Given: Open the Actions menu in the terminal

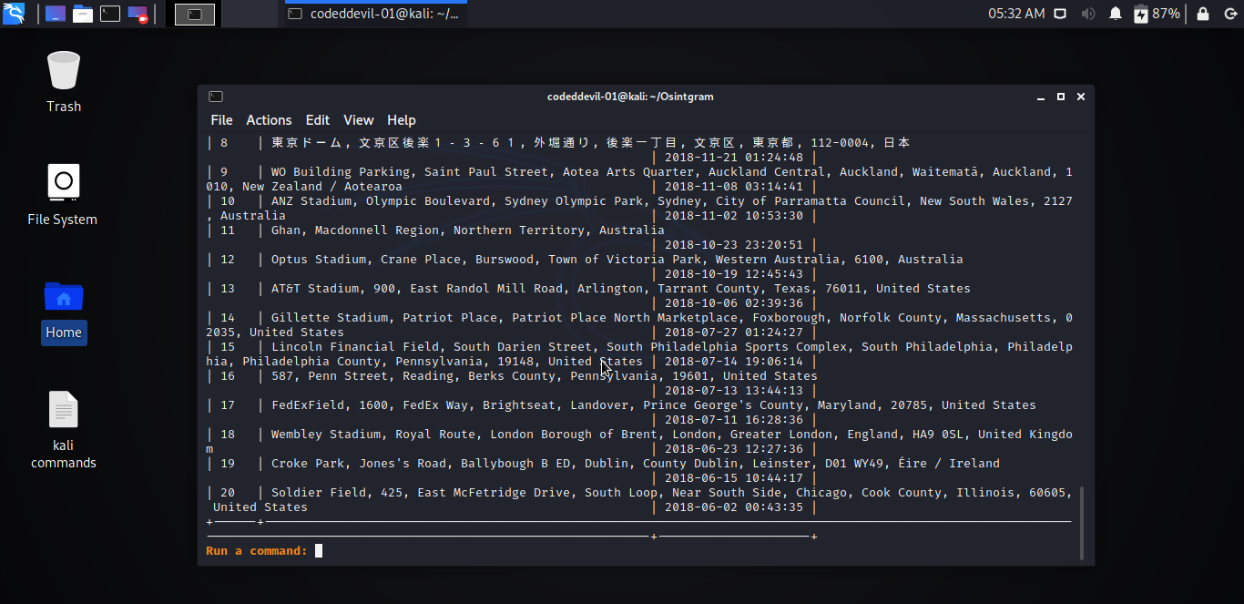Looking at the screenshot, I should pyautogui.click(x=269, y=120).
